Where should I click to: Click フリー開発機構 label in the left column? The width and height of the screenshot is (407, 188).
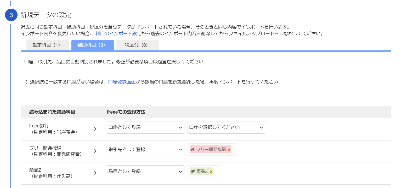point(45,148)
